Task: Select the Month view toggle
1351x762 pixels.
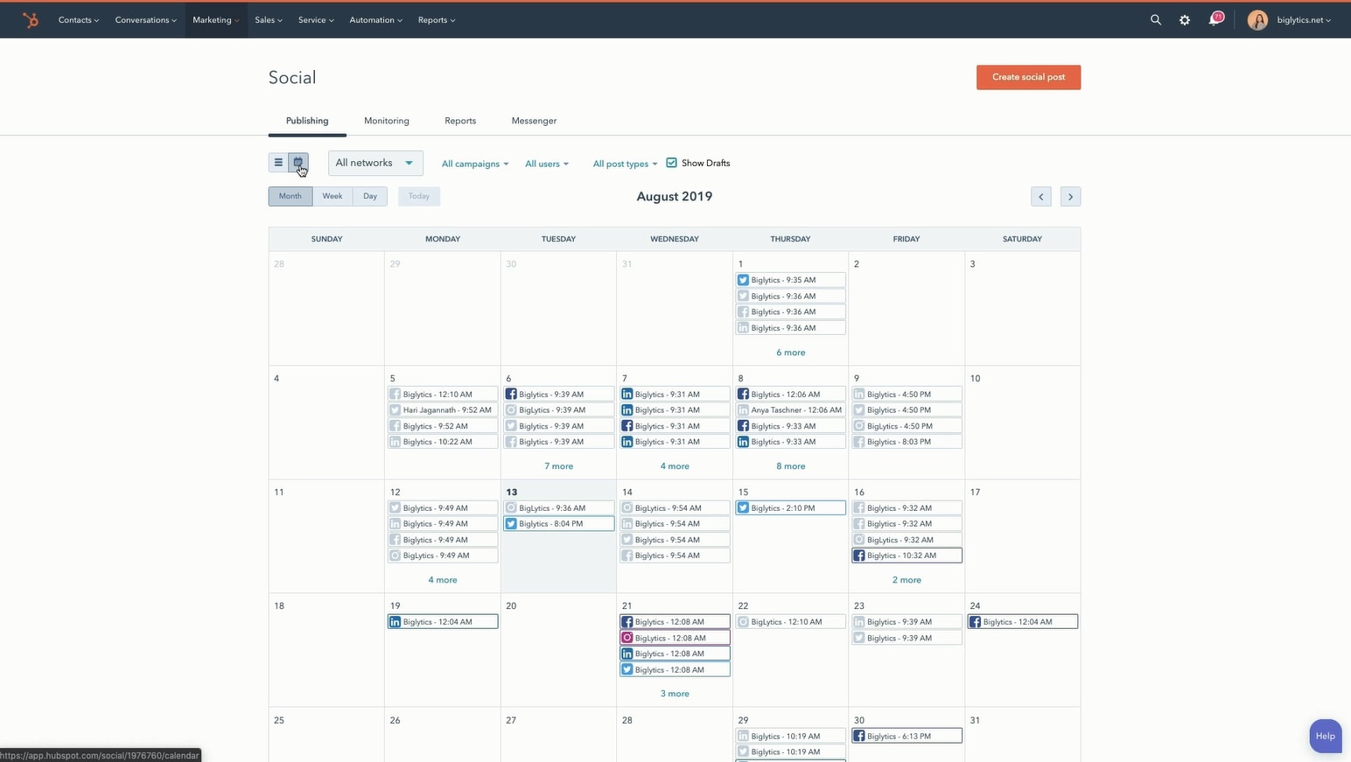Action: pyautogui.click(x=290, y=196)
